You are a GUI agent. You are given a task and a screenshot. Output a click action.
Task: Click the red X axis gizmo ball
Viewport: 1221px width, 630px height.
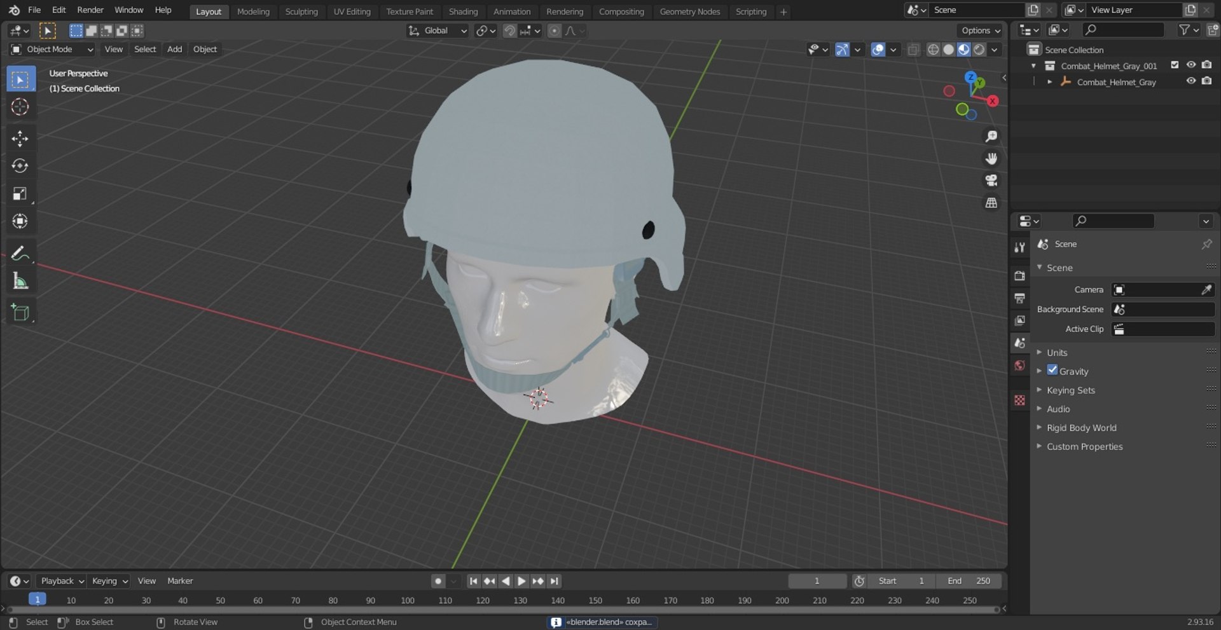click(x=992, y=101)
